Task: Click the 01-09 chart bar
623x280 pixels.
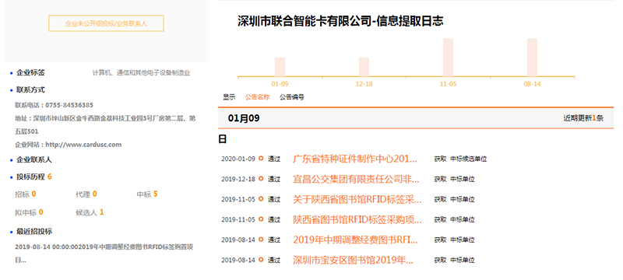Action: tap(280, 67)
